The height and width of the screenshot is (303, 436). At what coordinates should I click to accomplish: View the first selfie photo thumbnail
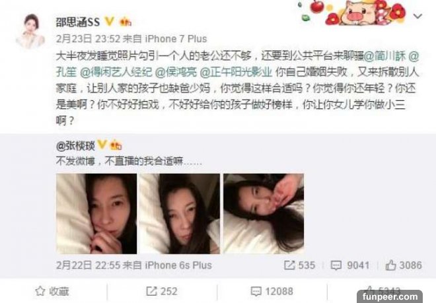pyautogui.click(x=96, y=213)
